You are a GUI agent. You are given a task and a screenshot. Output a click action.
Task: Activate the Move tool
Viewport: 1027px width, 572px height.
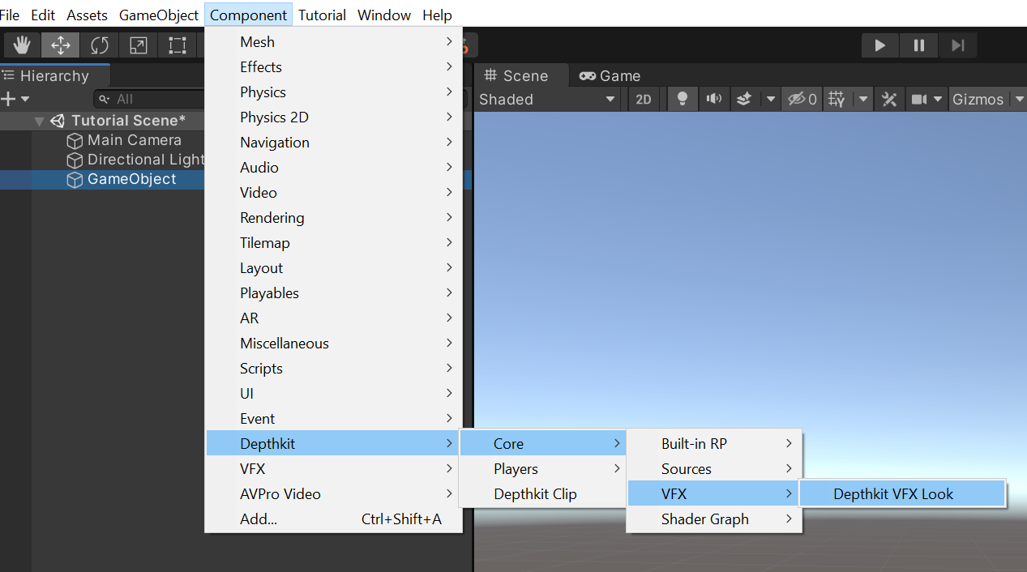(61, 45)
